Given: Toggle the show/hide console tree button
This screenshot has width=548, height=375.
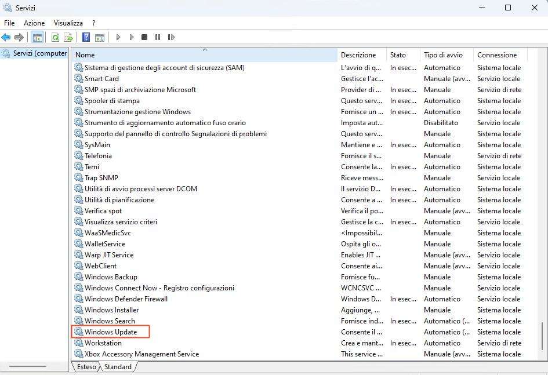Looking at the screenshot, I should pos(37,37).
